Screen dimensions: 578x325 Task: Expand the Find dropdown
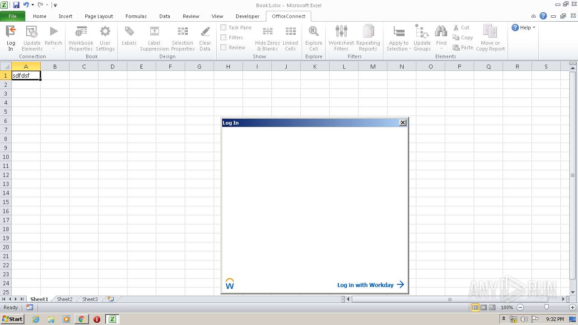pyautogui.click(x=441, y=49)
